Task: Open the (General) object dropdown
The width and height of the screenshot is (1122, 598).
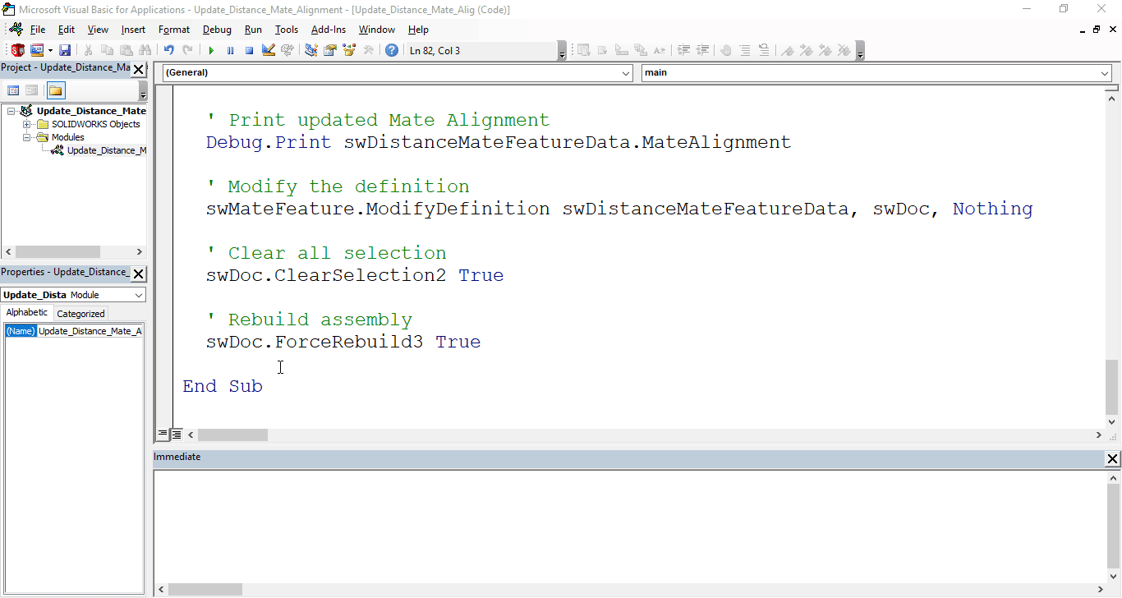Action: [628, 73]
